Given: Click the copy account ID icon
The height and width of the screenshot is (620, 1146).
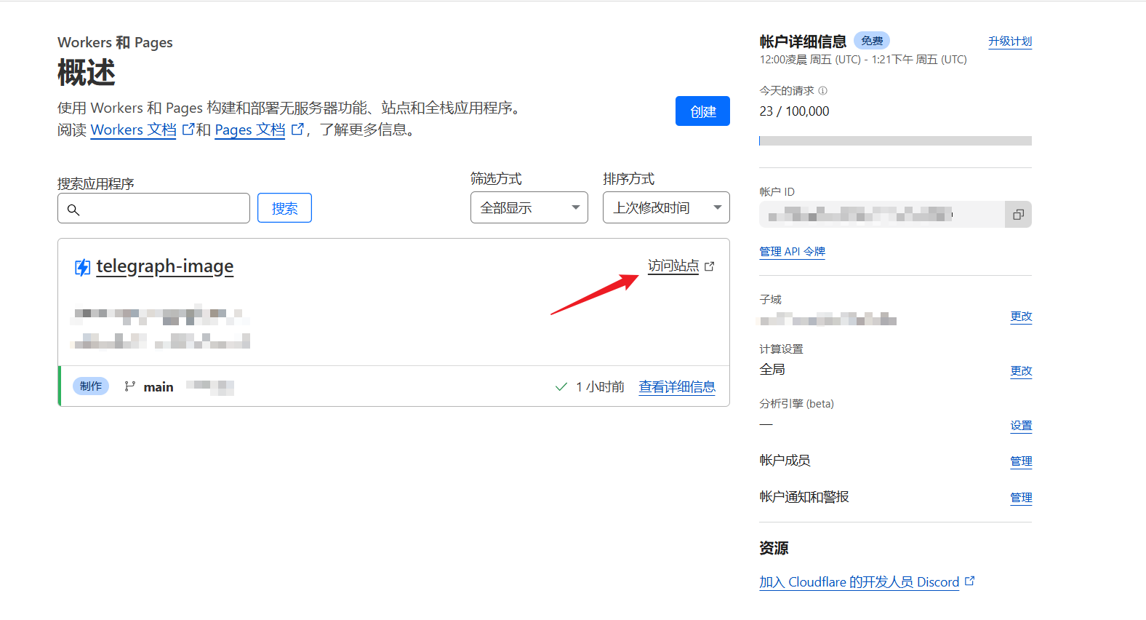Looking at the screenshot, I should (1018, 215).
